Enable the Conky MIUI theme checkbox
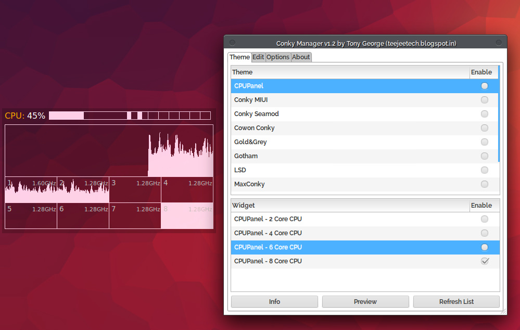Image resolution: width=520 pixels, height=330 pixels. (x=485, y=100)
